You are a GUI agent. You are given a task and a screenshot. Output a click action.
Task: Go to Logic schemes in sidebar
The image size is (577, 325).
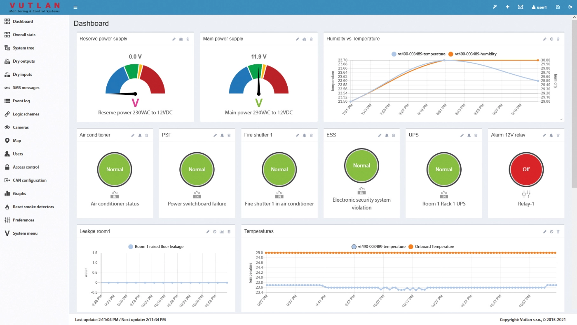(x=26, y=114)
